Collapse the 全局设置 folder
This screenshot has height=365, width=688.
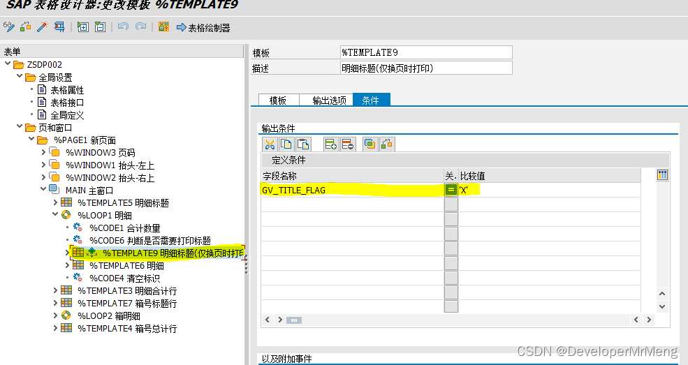tap(20, 77)
